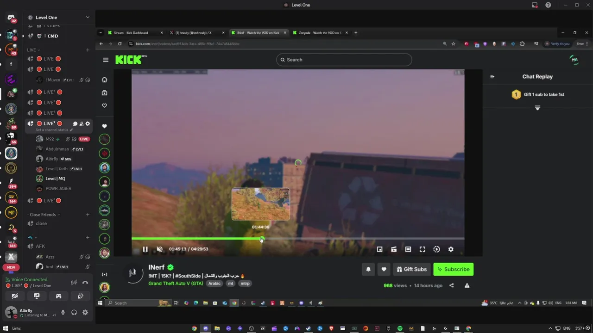Add channel to Close Friends category

[88, 215]
